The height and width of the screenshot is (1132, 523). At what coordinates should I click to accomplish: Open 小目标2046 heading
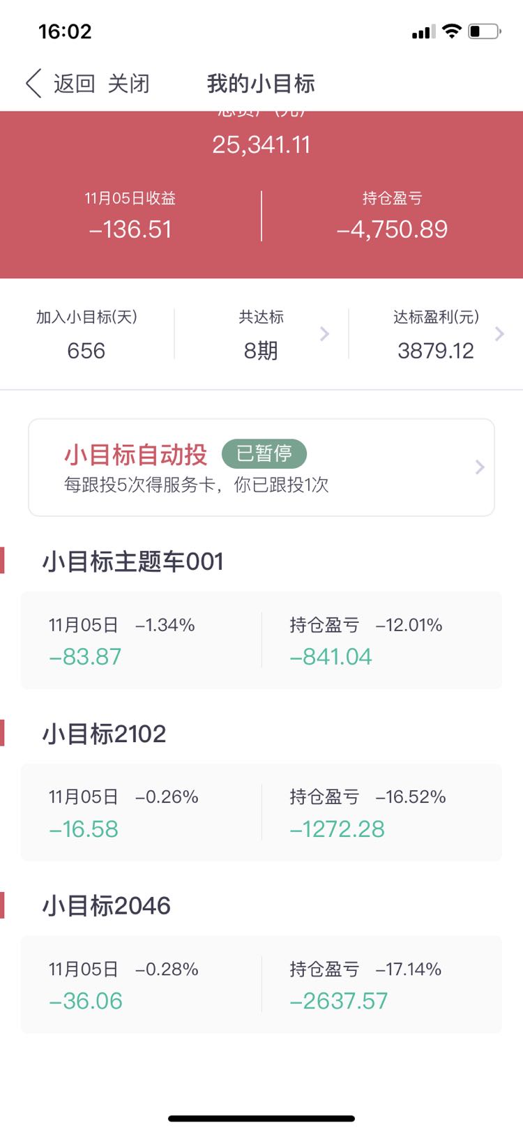[107, 905]
